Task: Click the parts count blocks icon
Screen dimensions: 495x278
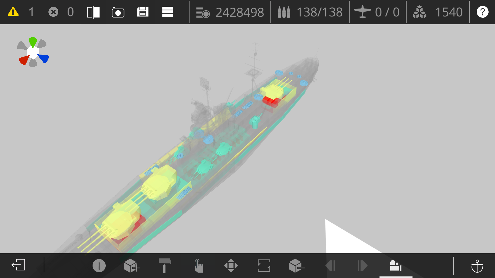Action: [419, 12]
